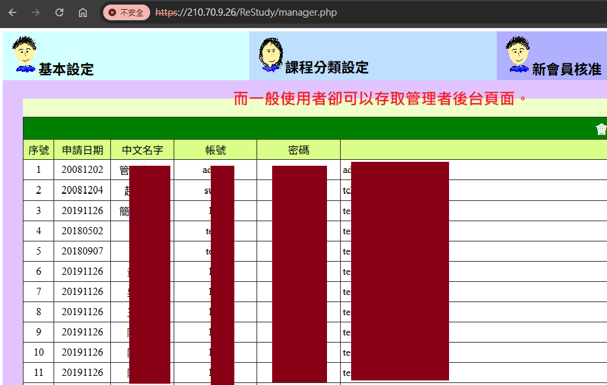This screenshot has height=385, width=607.
Task: Open the 新會員核准 tab
Action: click(x=567, y=70)
